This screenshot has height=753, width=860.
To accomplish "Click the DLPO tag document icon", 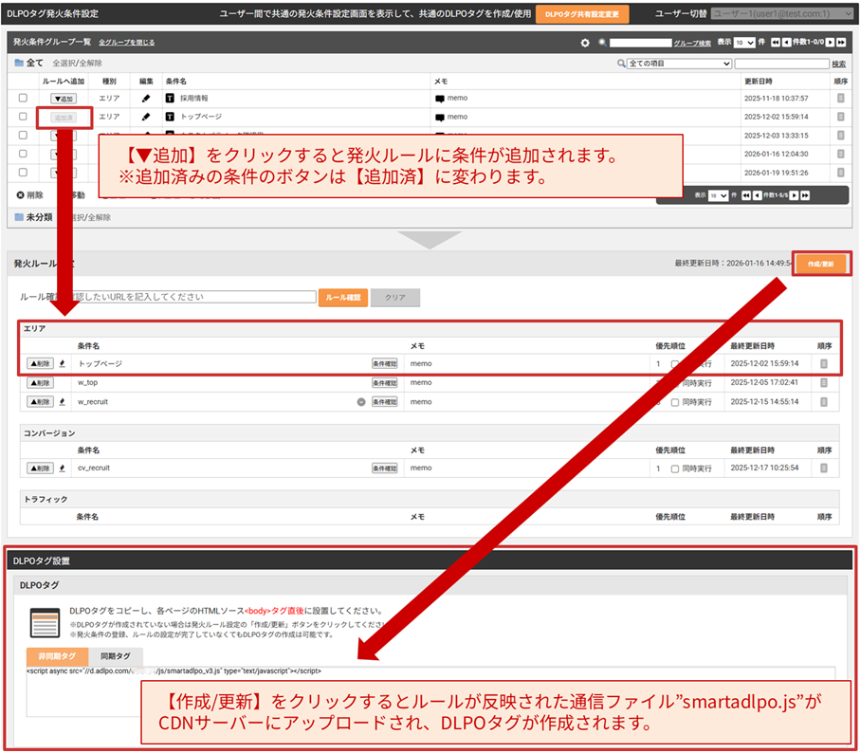I will 45,623.
